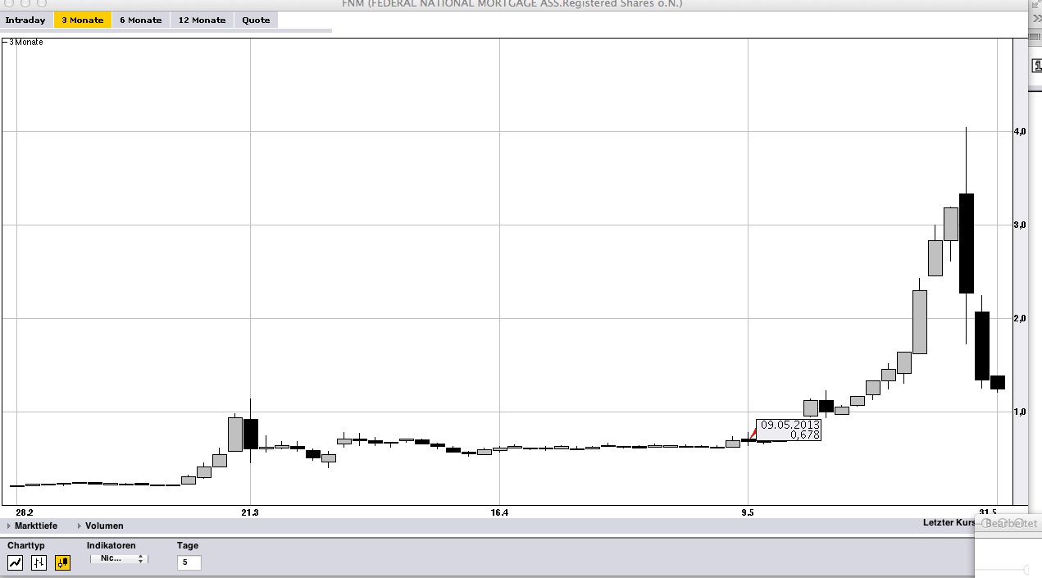Select the 12 Monate time range
Viewport: 1042px width, 578px height.
pos(201,20)
